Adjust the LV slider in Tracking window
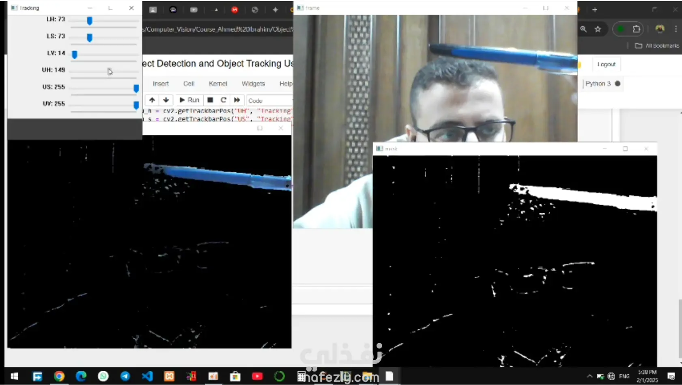Screen dimensions: 682x385 (x=75, y=54)
